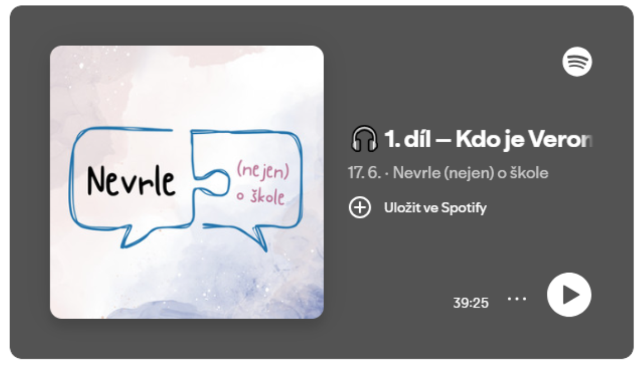Click the plus circle save icon
Image resolution: width=640 pixels, height=365 pixels.
click(x=360, y=208)
